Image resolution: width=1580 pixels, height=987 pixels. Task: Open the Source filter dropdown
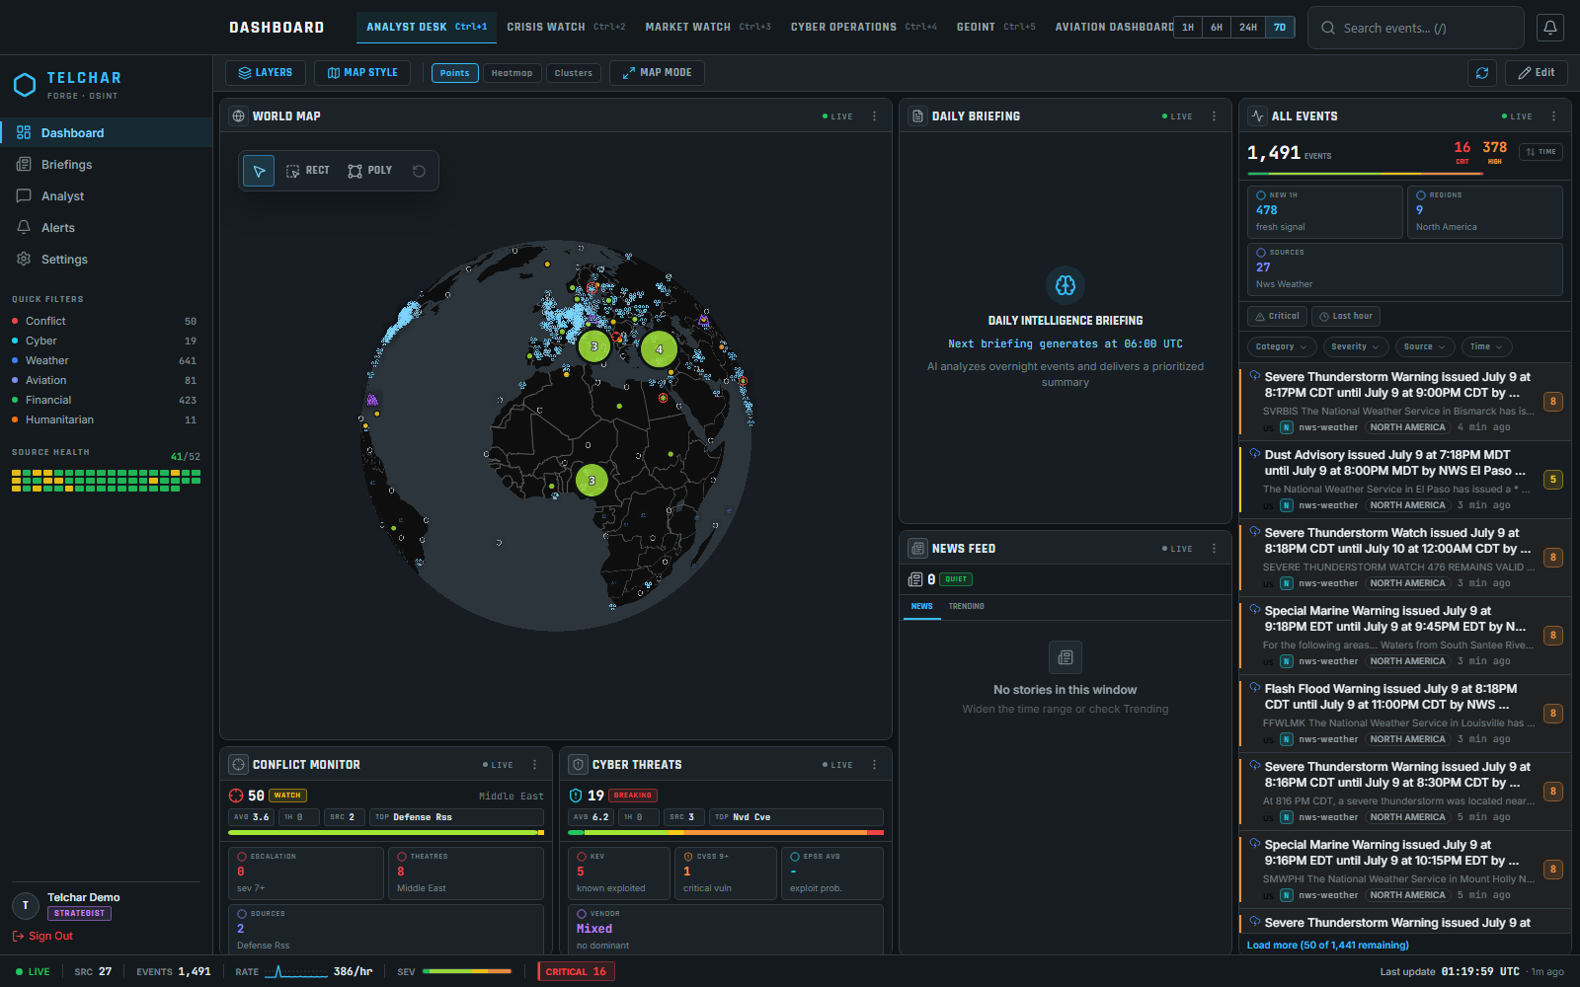pyautogui.click(x=1425, y=346)
